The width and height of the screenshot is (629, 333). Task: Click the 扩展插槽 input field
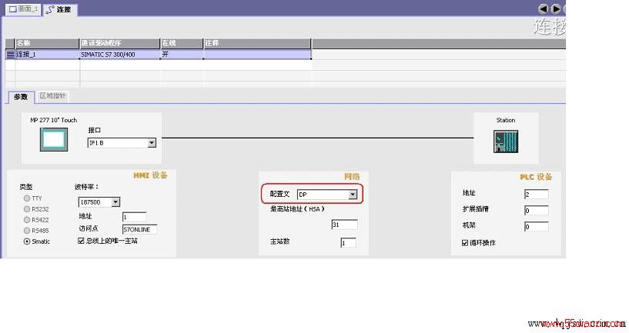coord(537,211)
